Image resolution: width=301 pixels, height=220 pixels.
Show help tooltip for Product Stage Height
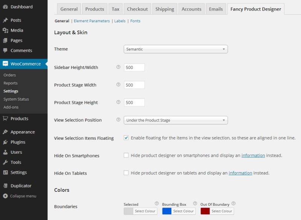(118, 102)
